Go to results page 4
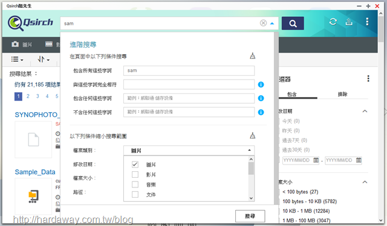387x226 pixels. 47,96
